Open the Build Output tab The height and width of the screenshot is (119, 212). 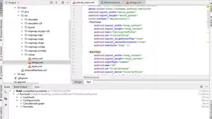tap(21, 87)
